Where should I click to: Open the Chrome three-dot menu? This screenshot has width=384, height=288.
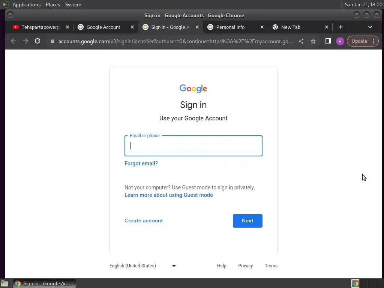click(x=374, y=41)
